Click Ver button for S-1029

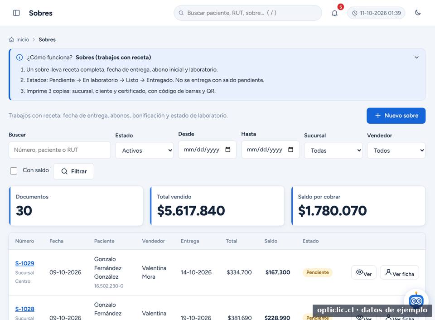click(x=364, y=272)
